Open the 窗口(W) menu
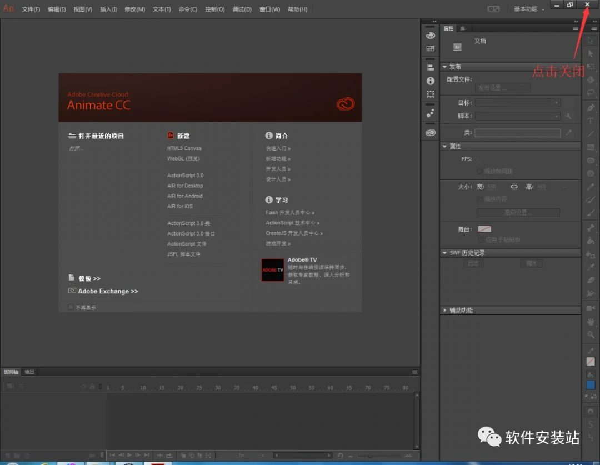 [270, 9]
